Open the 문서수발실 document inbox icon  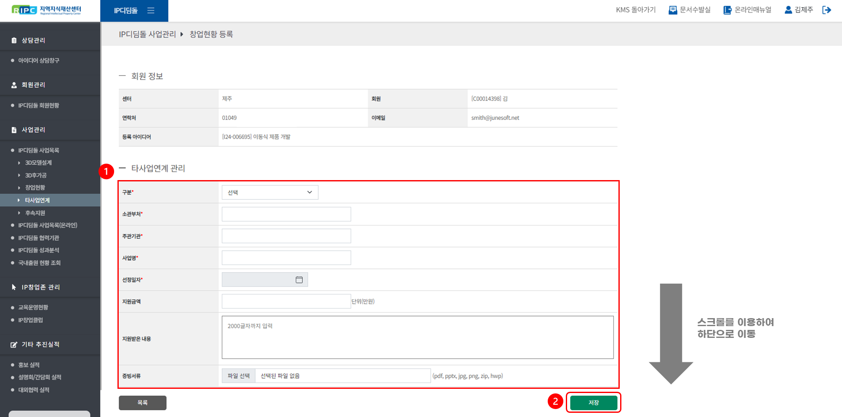pos(673,10)
